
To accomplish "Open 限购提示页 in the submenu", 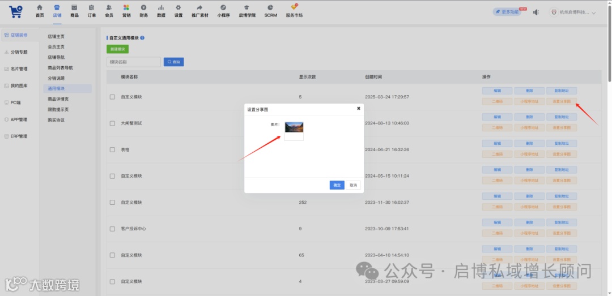I will (x=58, y=110).
